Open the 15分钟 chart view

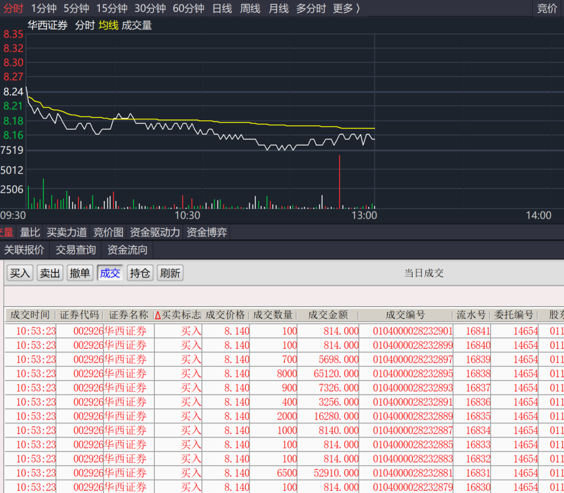[x=111, y=8]
